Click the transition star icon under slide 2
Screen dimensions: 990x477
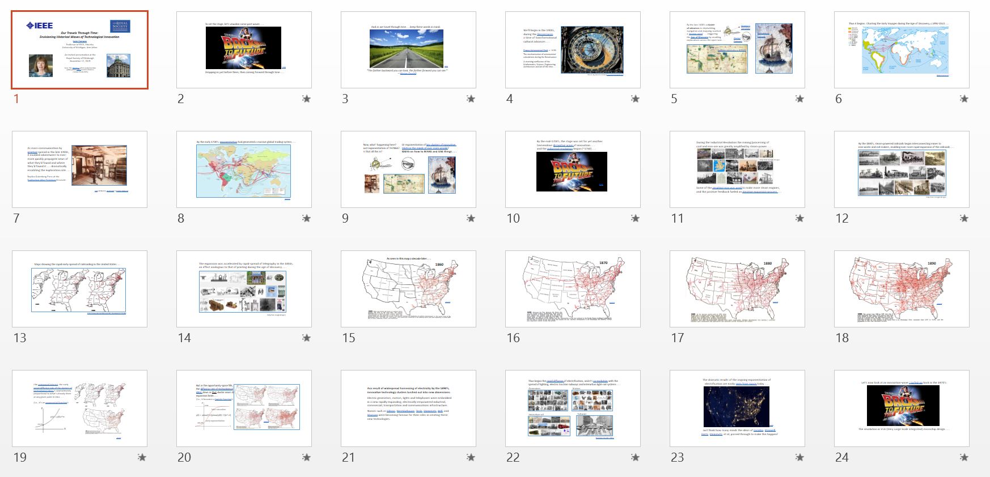coord(306,99)
